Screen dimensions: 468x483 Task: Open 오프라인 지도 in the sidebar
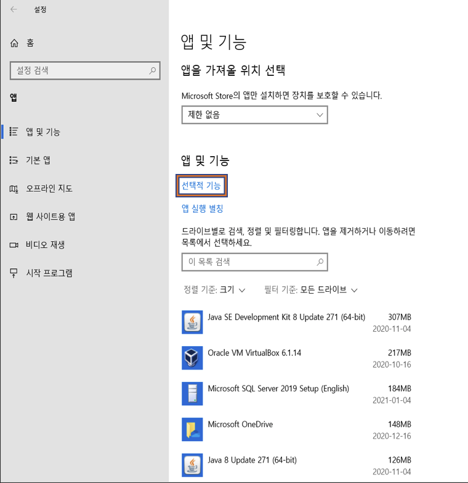49,189
